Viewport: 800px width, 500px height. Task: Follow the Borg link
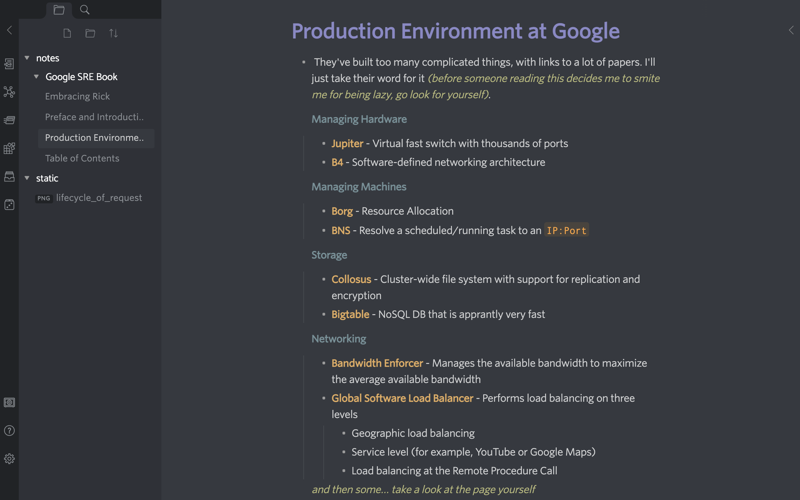pyautogui.click(x=342, y=211)
